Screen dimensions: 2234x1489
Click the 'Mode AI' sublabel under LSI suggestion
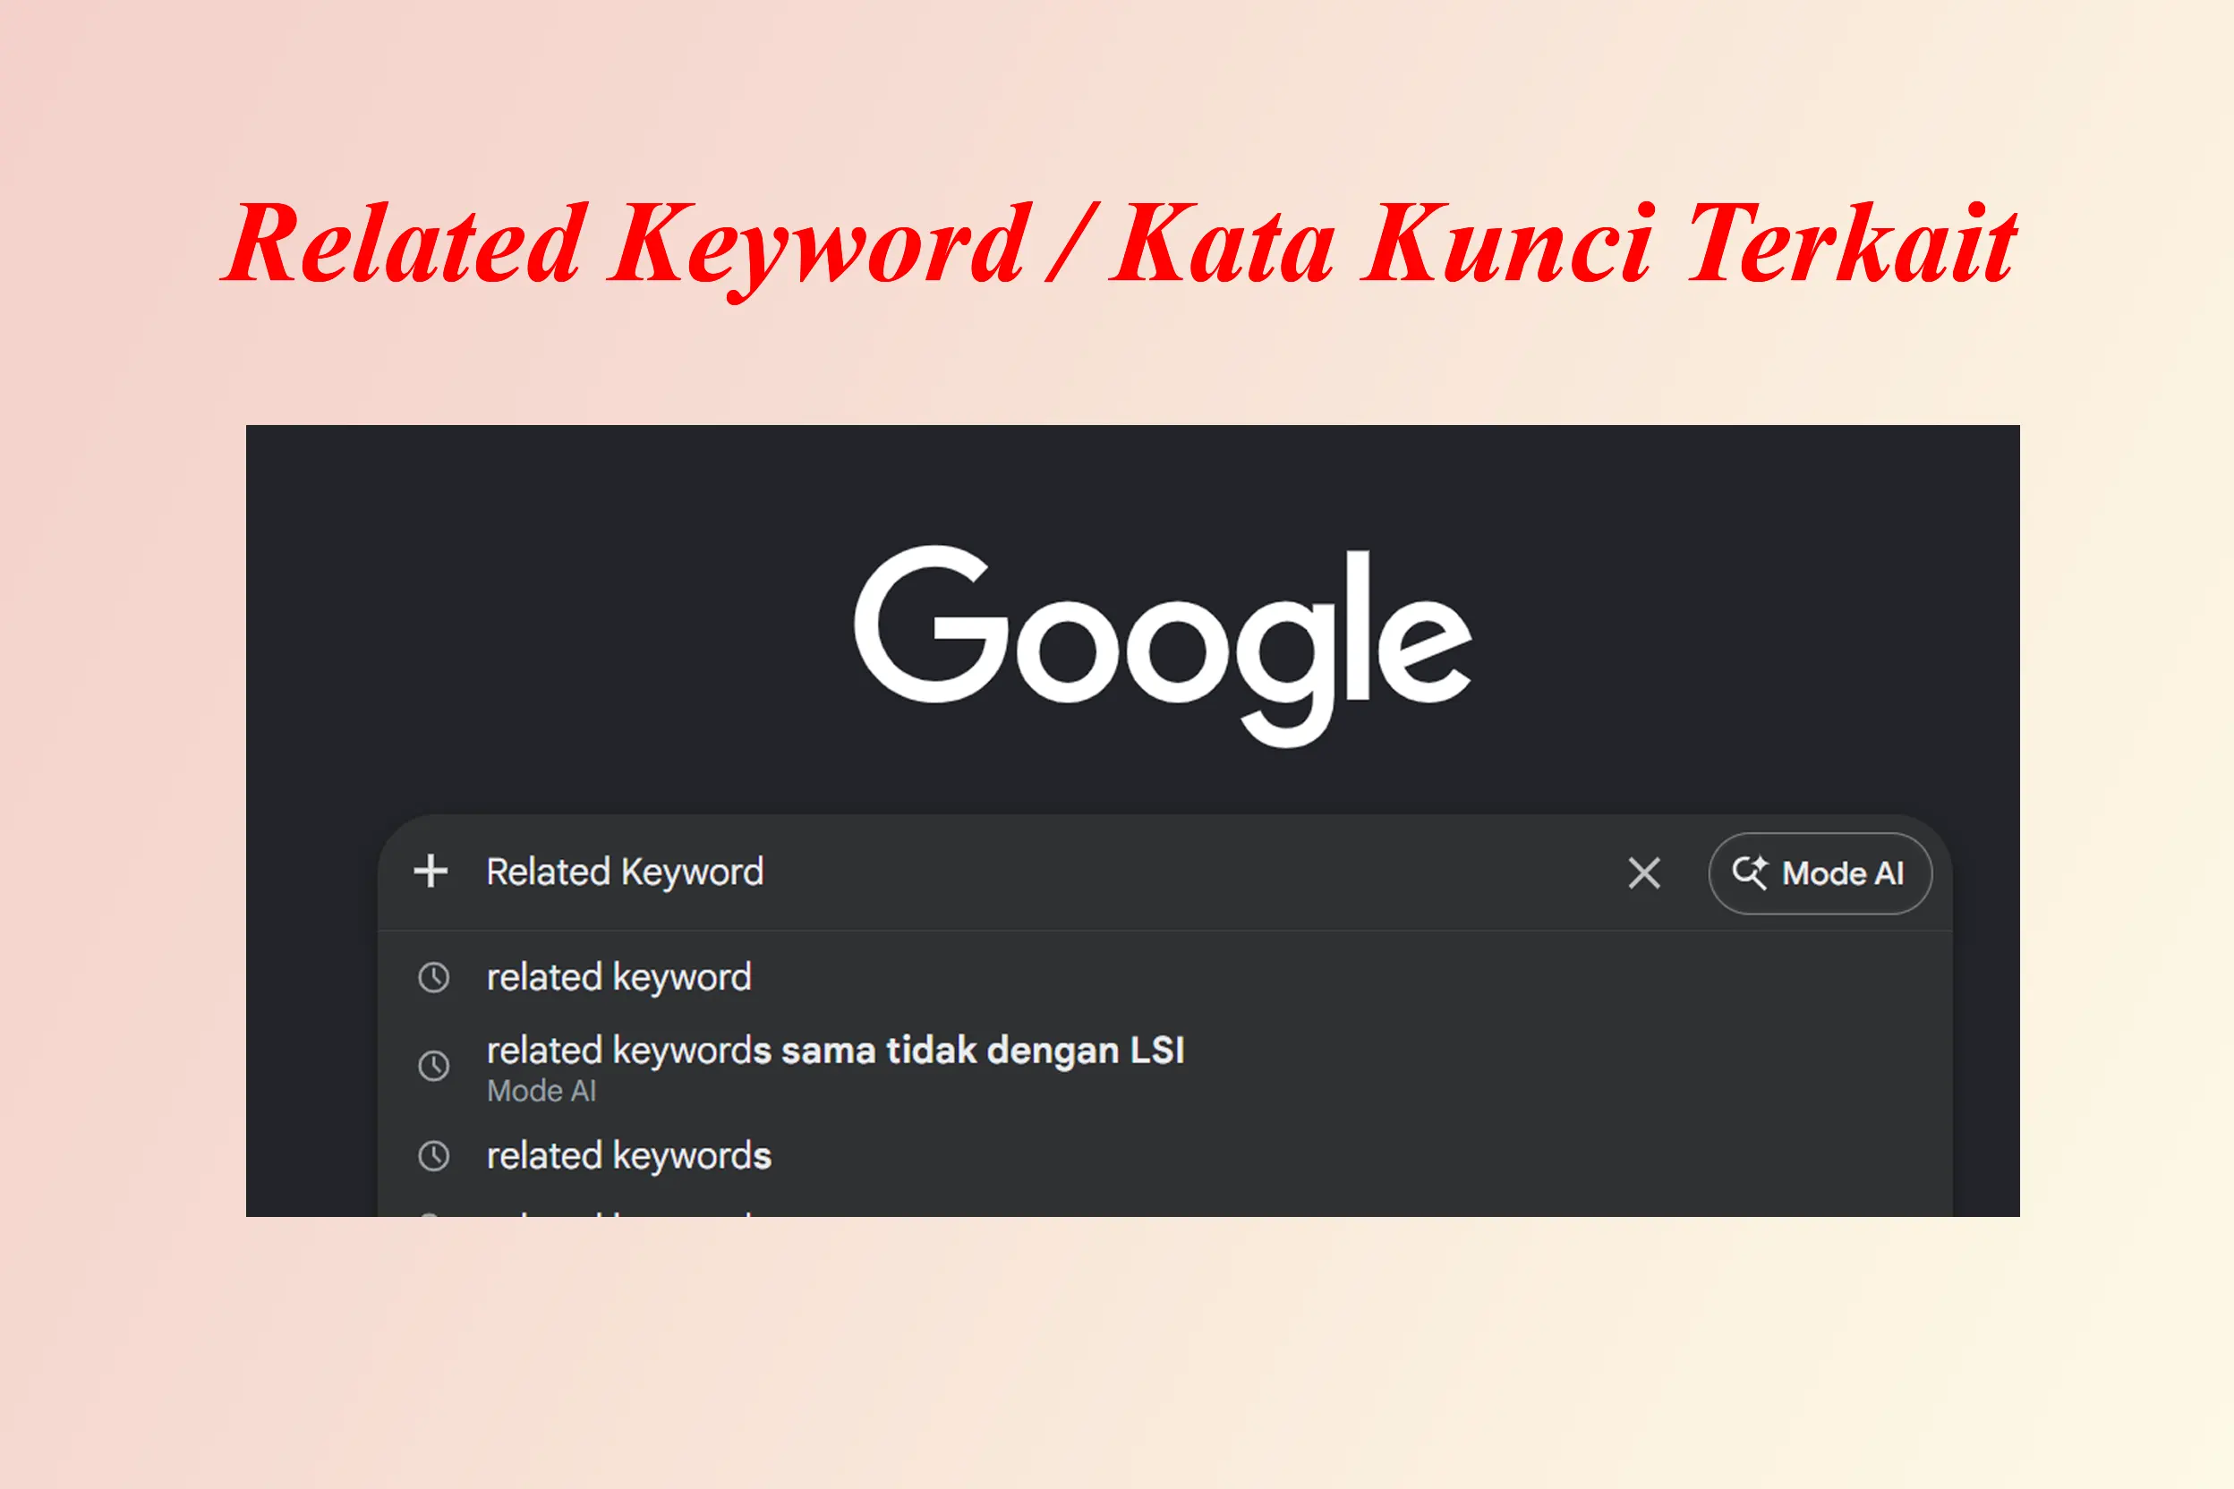click(541, 1091)
